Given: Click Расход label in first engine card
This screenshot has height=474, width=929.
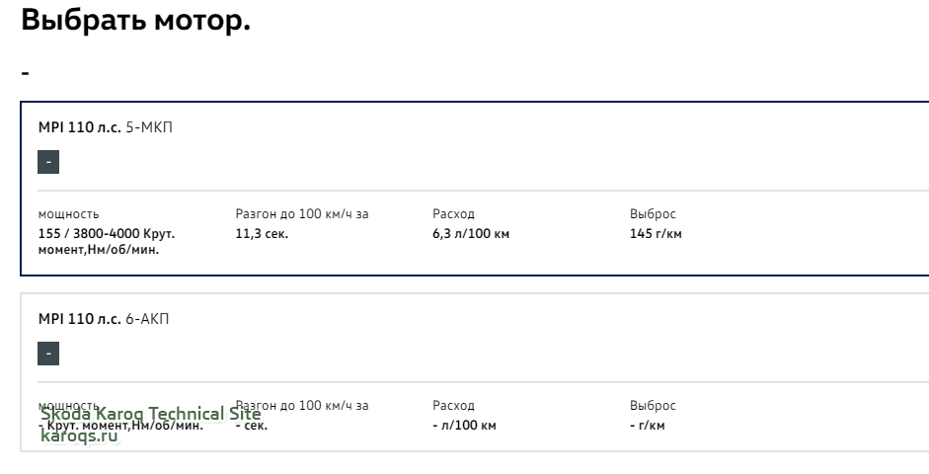Looking at the screenshot, I should tap(453, 214).
